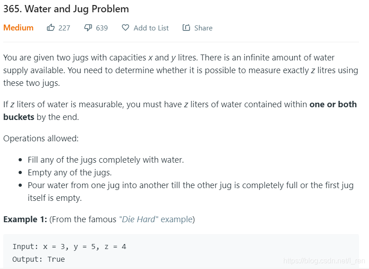Screen dimensions: 369x269
Task: Click the Share label text
Action: click(x=202, y=28)
